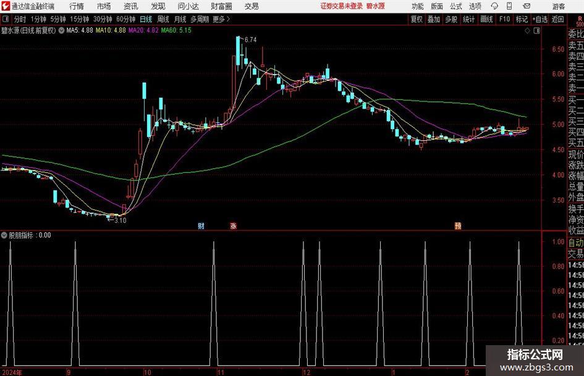Image resolution: width=584 pixels, height=376 pixels.
Task: Click the 返回 back button
Action: [x=557, y=19]
